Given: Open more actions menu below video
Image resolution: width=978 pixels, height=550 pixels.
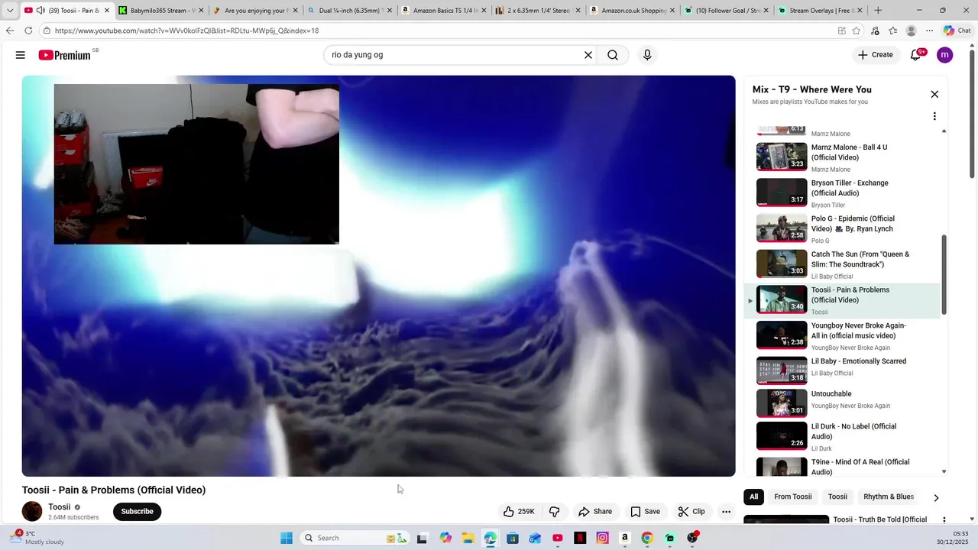Looking at the screenshot, I should pos(726,512).
